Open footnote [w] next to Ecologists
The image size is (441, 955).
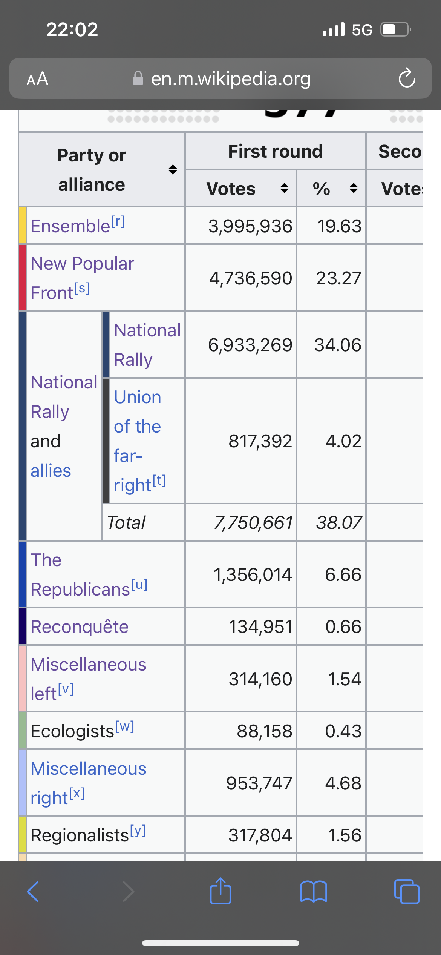click(x=125, y=726)
